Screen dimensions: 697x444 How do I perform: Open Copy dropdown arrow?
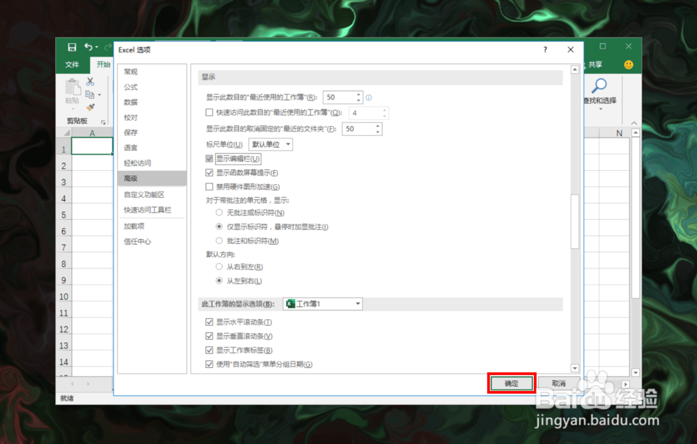[100, 95]
